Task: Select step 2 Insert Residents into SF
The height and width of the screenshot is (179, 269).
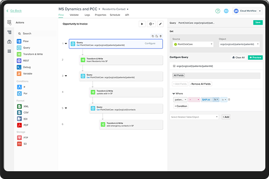Action: 121,60
